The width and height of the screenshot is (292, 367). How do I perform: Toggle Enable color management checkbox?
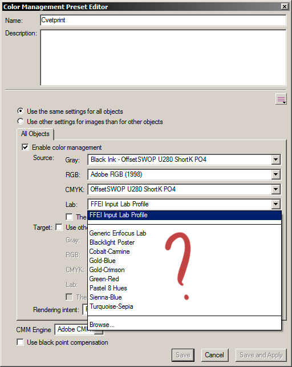point(25,147)
